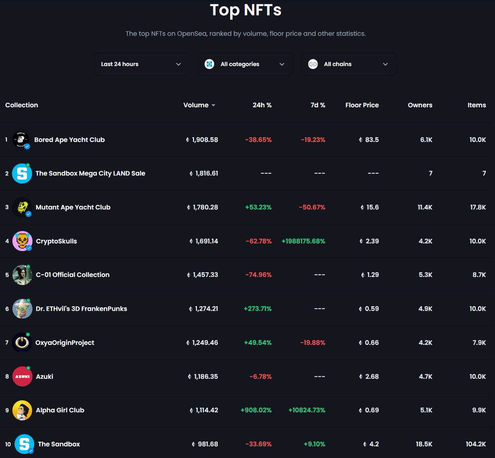Click the items count 17.8K
Image resolution: width=495 pixels, height=458 pixels.
tap(478, 208)
